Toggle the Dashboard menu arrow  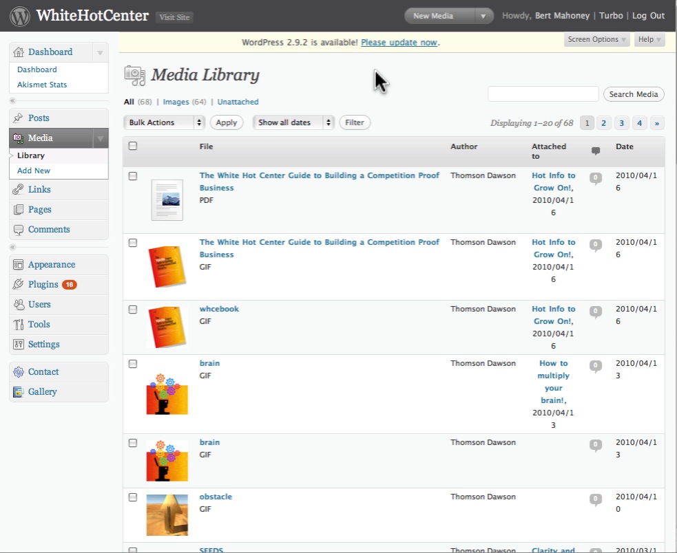[x=100, y=53]
